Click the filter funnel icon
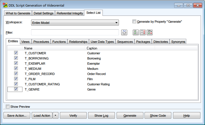The image size is (205, 125). click(x=124, y=32)
